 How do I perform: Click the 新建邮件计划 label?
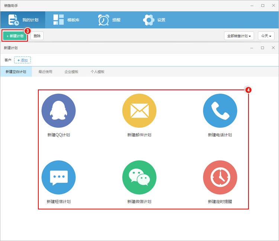pos(139,135)
